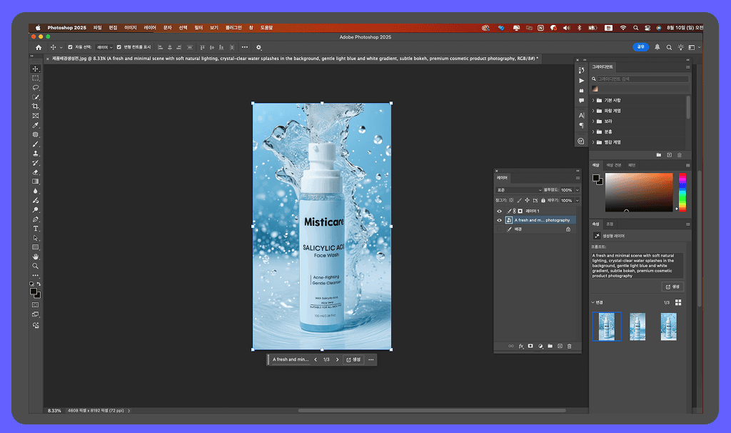This screenshot has height=433, width=731.
Task: Hide the 'A fresh and m... photography' layer
Action: [499, 220]
